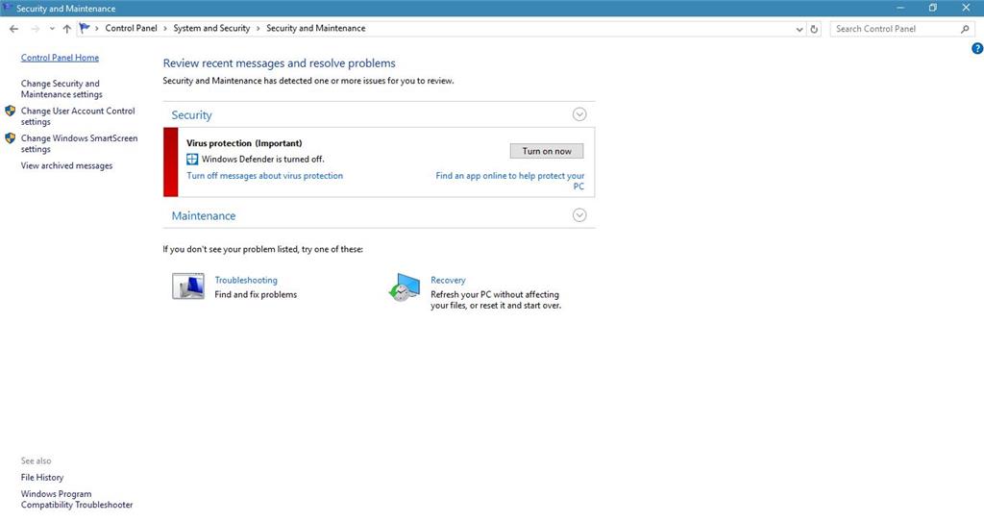The width and height of the screenshot is (984, 522).
Task: Open Change Windows SmartScreen settings
Action: [79, 143]
